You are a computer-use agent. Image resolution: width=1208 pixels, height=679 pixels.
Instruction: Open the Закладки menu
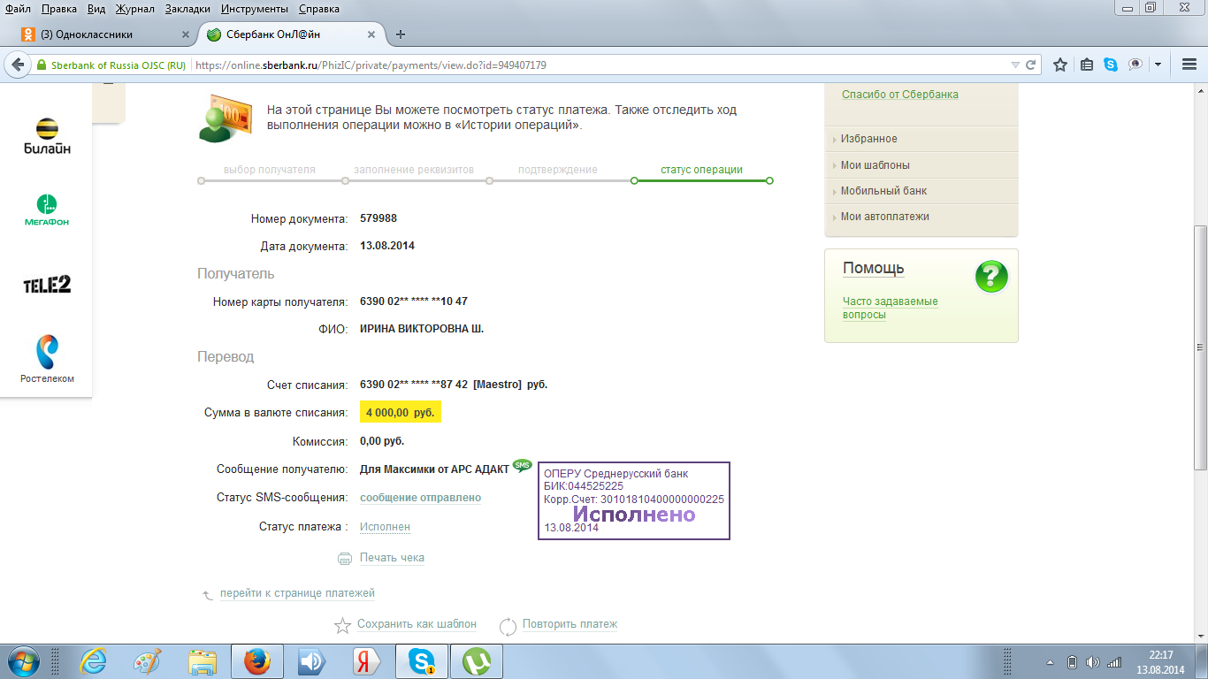pos(187,9)
